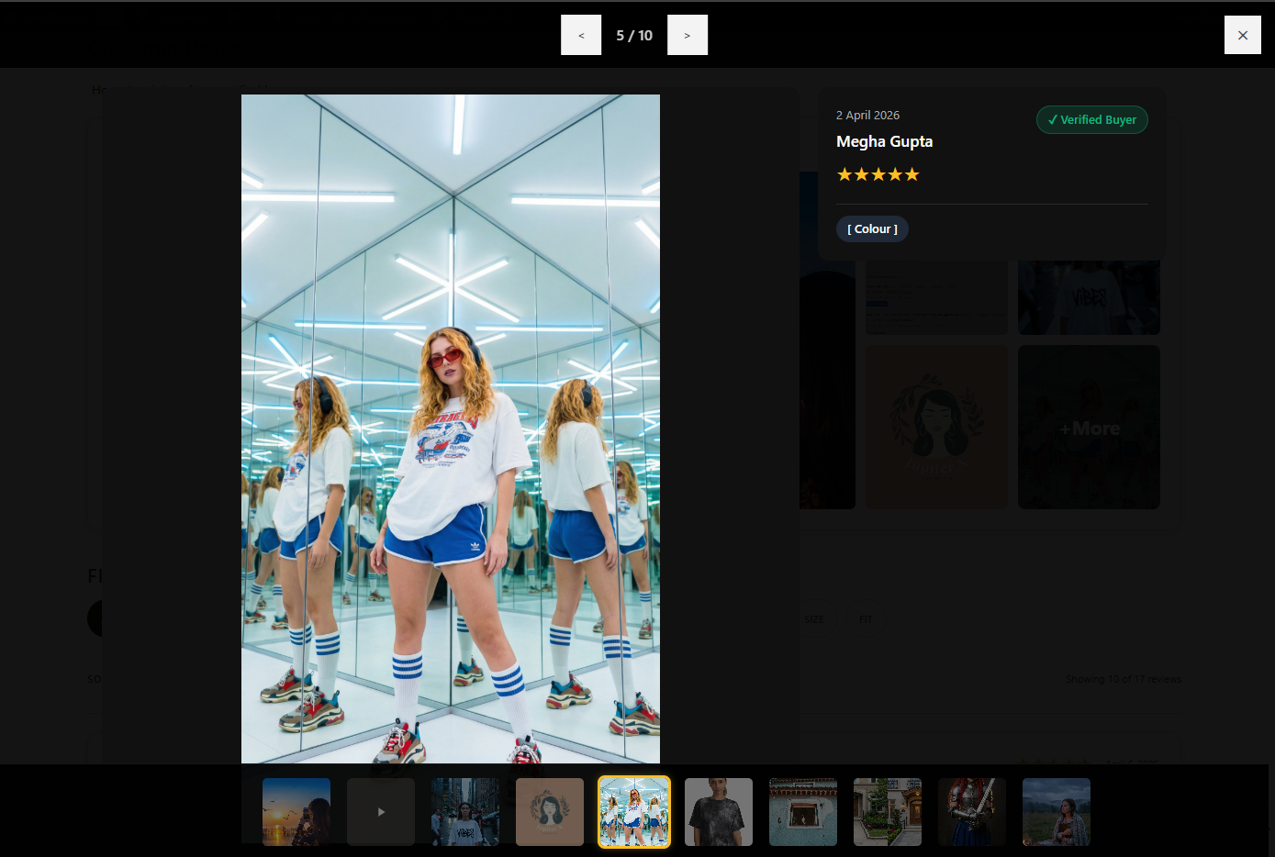Click 'Showing 10 of 17 reviews'
1275x857 pixels.
pyautogui.click(x=1124, y=678)
